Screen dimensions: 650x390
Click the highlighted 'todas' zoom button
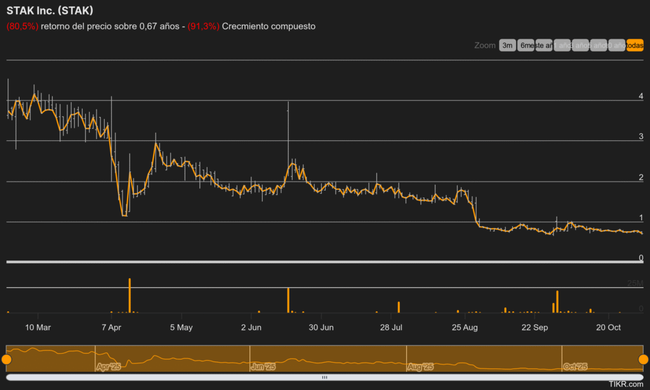[x=635, y=45]
